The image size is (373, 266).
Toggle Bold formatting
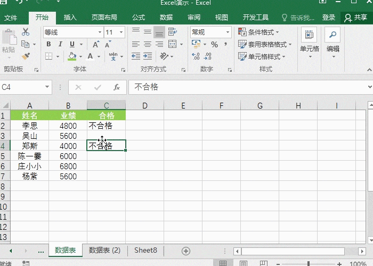(48, 44)
